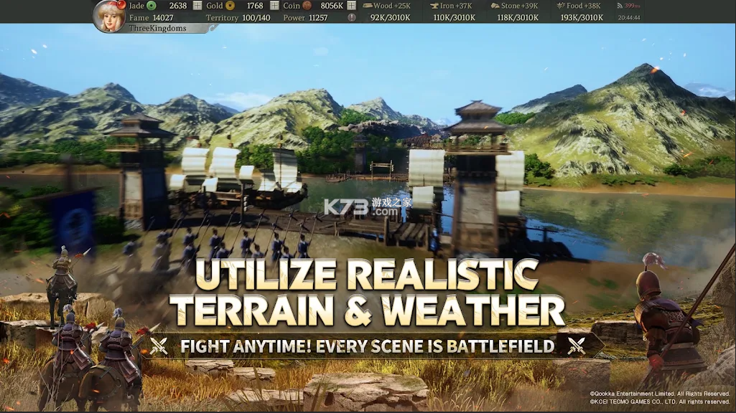Click the Iron +37K production label
This screenshot has width=736, height=413.
456,6
